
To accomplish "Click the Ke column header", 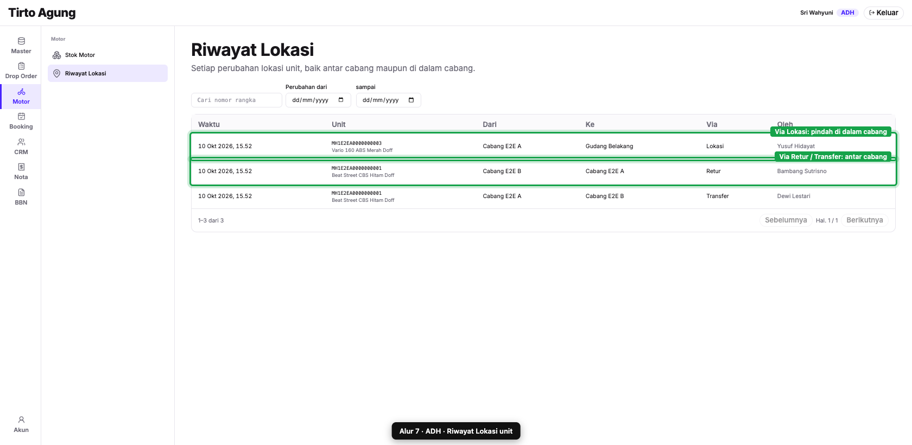I will pyautogui.click(x=590, y=124).
